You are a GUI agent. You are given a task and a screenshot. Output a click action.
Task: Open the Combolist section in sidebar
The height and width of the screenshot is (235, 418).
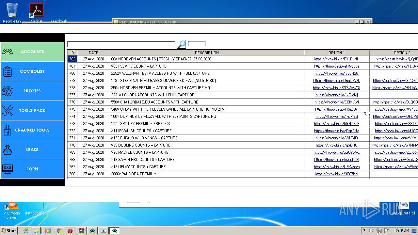32,71
